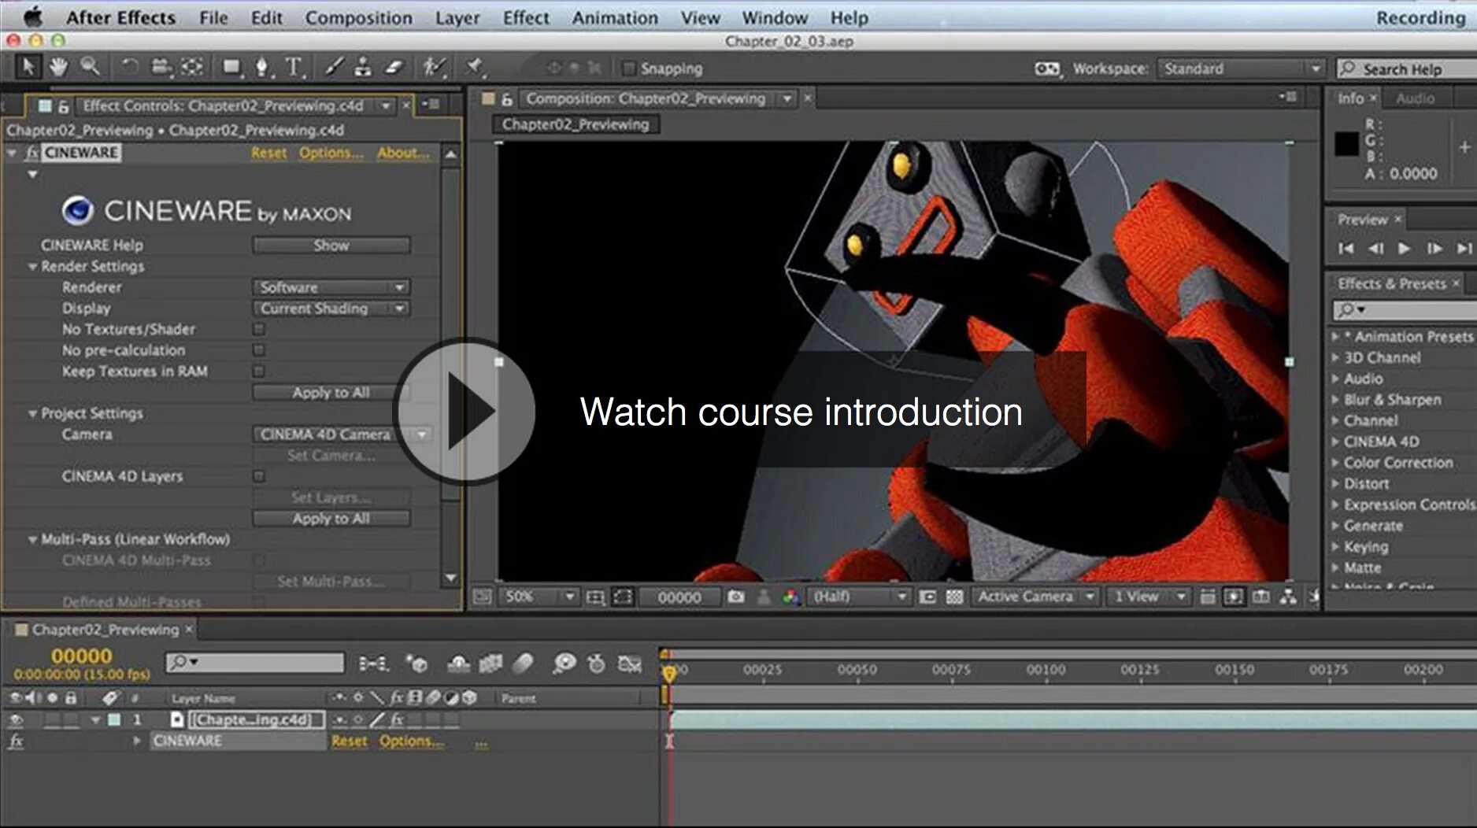This screenshot has height=828, width=1477.
Task: Open the Active Camera view dropdown
Action: [1035, 597]
